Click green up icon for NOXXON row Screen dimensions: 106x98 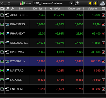point(2,80)
